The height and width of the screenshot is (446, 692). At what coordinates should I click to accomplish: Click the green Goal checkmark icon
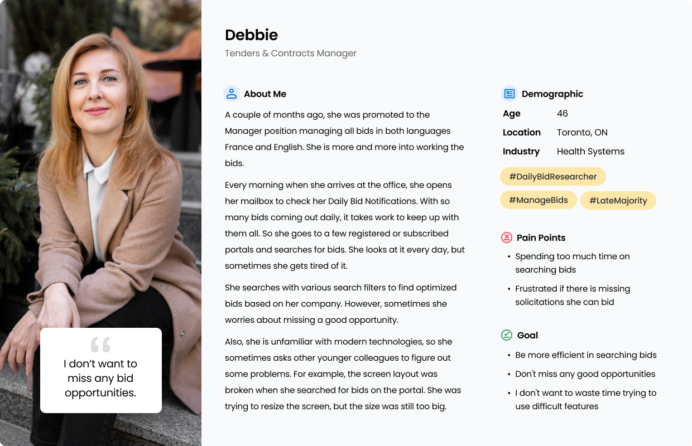(x=507, y=335)
